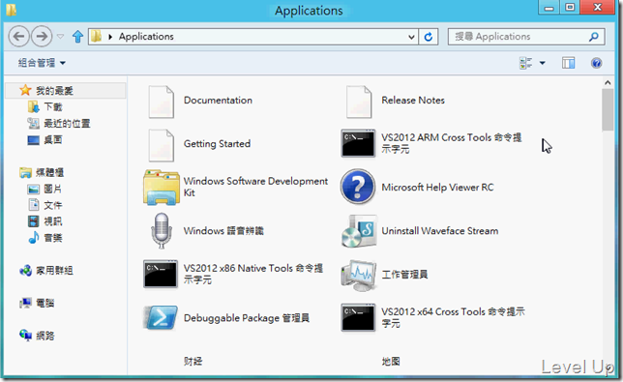Viewport: 623px width, 382px height.
Task: Open 下載 downloads in sidebar
Action: pyautogui.click(x=45, y=106)
